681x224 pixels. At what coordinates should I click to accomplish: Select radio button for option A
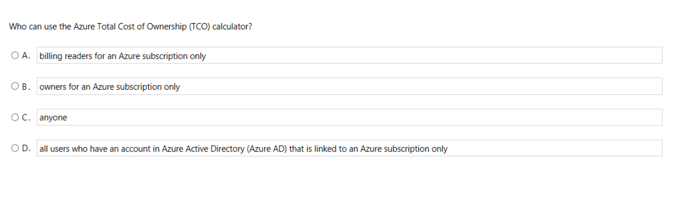coord(14,56)
